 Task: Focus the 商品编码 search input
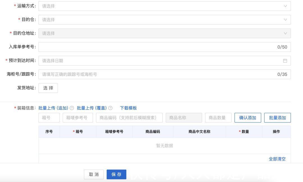[x=129, y=118]
